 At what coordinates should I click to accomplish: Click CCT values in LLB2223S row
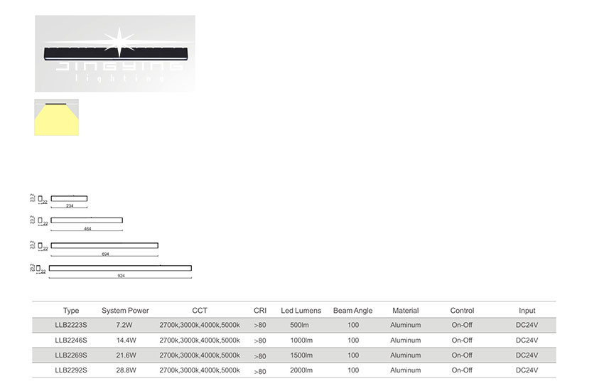[x=200, y=325]
